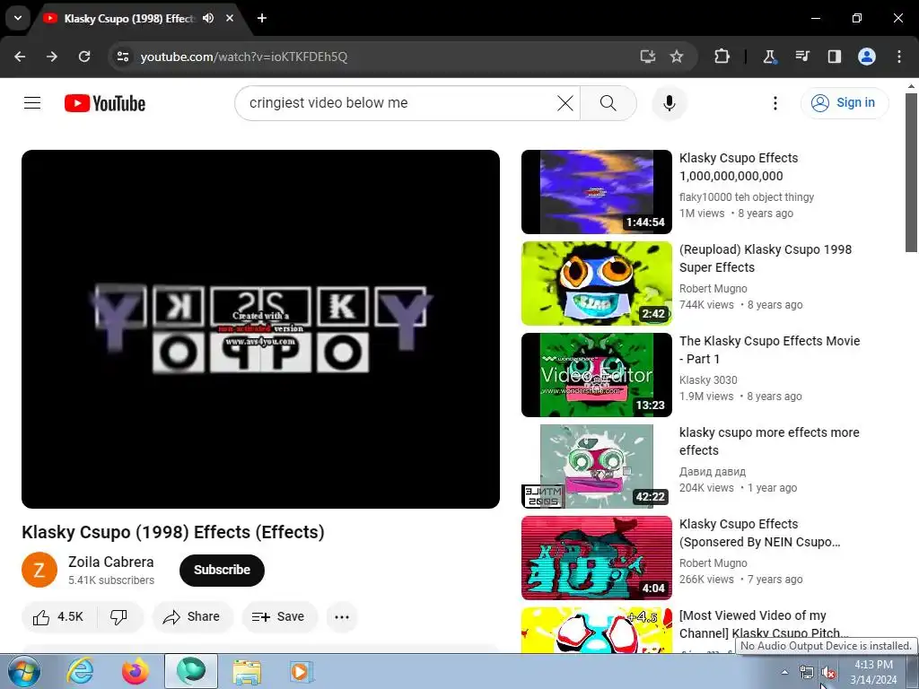Viewport: 919px width, 689px height.
Task: Click the magnifier search button
Action: pyautogui.click(x=608, y=103)
